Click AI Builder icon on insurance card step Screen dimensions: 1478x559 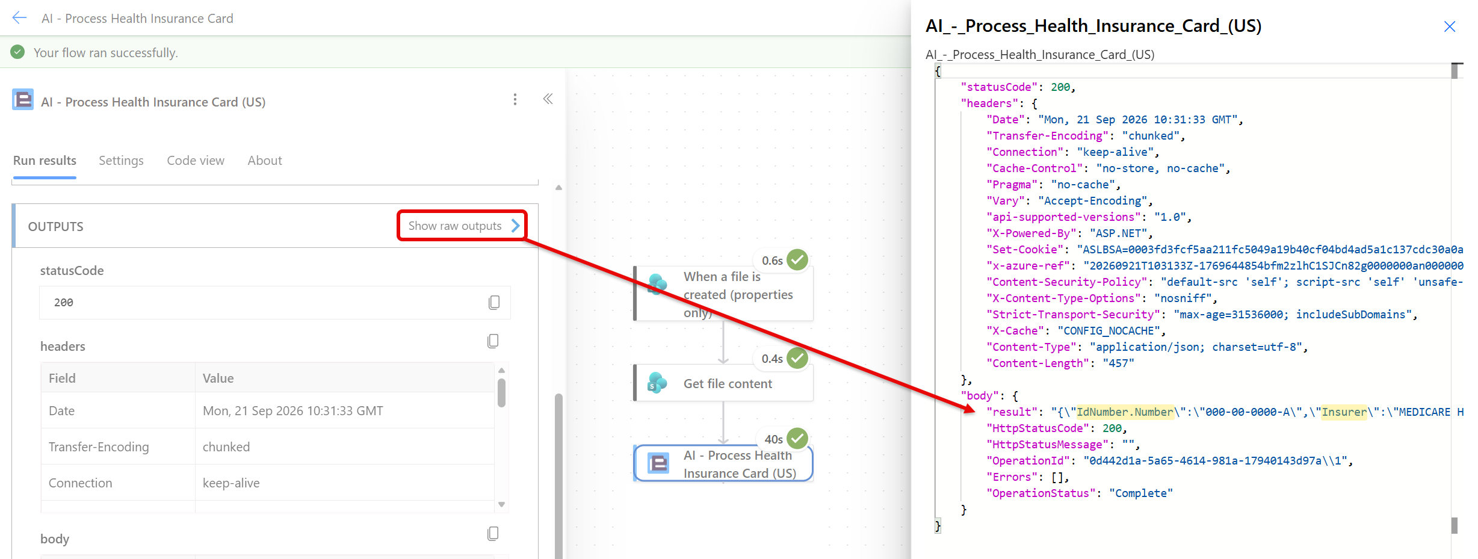pos(658,463)
